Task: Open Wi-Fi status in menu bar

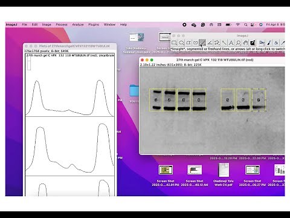Action: (x=238, y=24)
